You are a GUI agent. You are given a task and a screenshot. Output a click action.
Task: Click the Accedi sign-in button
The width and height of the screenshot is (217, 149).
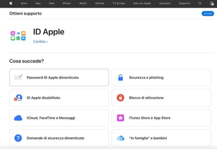click(x=208, y=13)
